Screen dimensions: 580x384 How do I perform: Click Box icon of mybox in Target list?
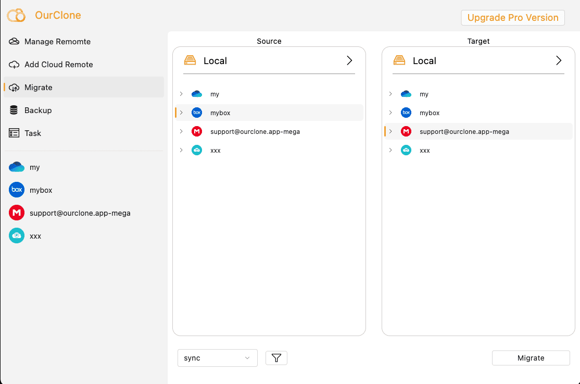[x=406, y=113]
